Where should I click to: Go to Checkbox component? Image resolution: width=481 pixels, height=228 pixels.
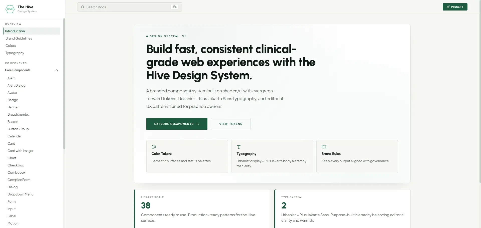pos(16,165)
